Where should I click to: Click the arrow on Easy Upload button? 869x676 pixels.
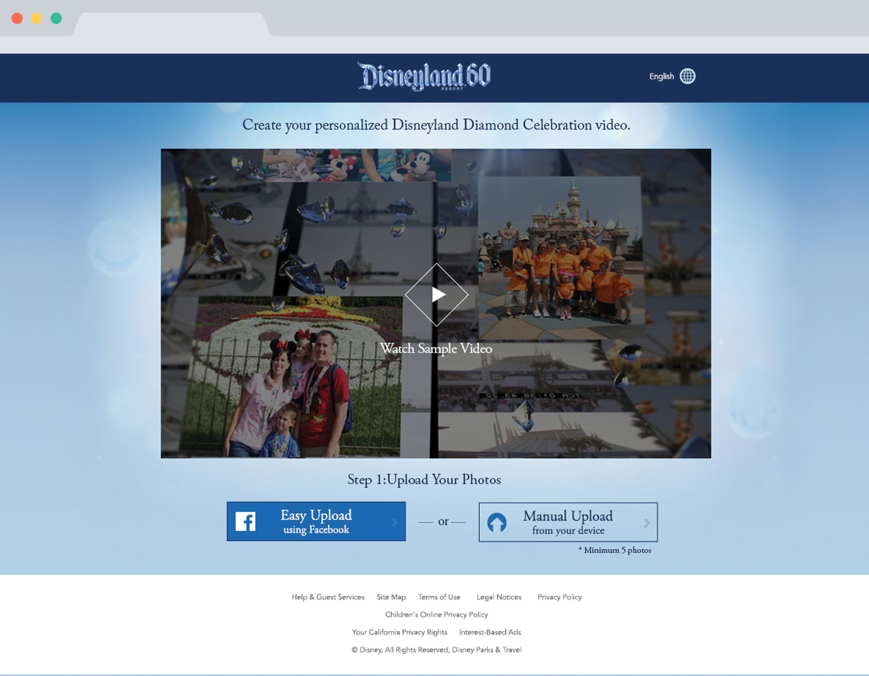(395, 522)
